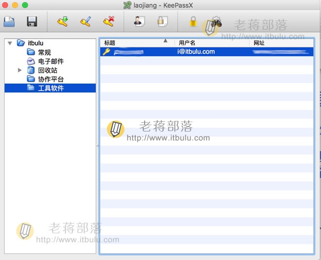The width and height of the screenshot is (321, 260).
Task: Edit entry key with pencil icon
Action: pyautogui.click(x=86, y=22)
